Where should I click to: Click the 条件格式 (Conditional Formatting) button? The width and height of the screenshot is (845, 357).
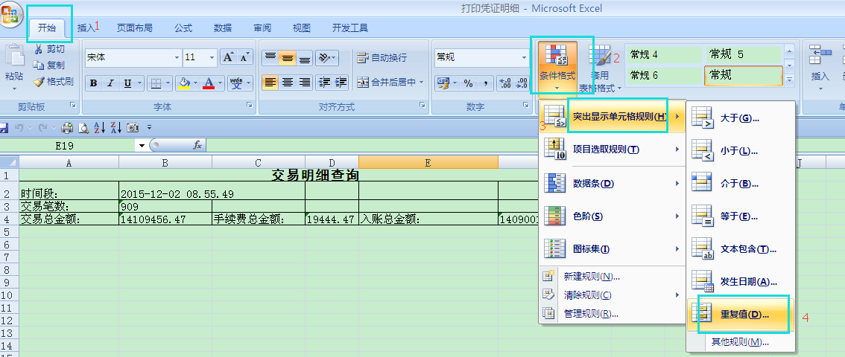[x=557, y=67]
